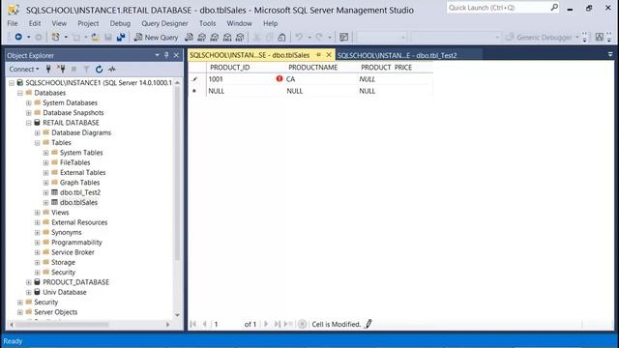Click the Database Engine Query icon
Screen dimensions: 619x348
click(x=190, y=37)
